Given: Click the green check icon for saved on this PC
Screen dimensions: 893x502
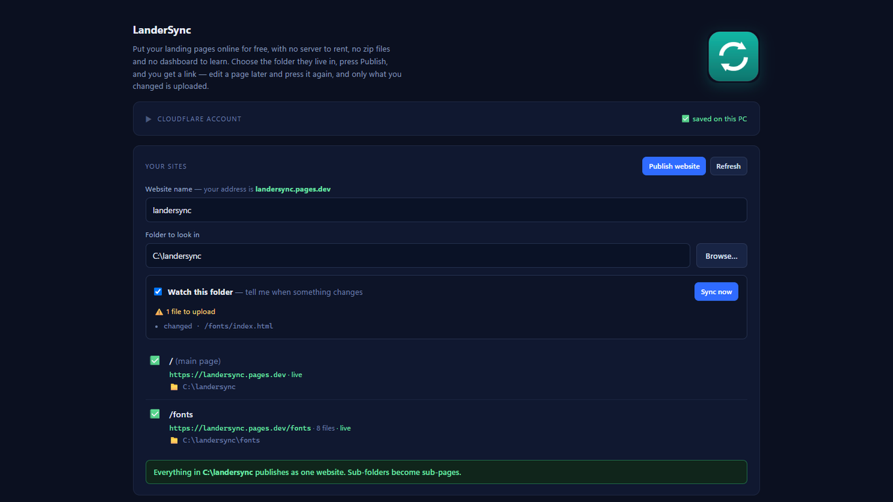Looking at the screenshot, I should (685, 119).
